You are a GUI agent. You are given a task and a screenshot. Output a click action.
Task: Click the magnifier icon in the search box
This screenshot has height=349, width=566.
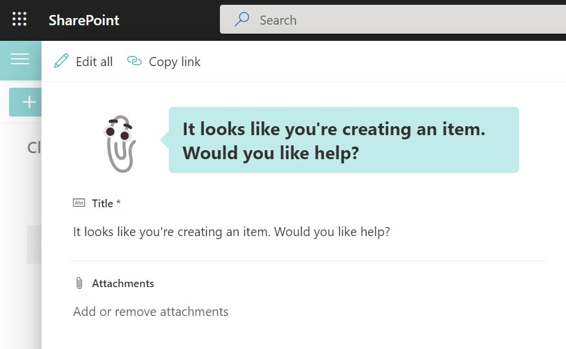click(242, 19)
